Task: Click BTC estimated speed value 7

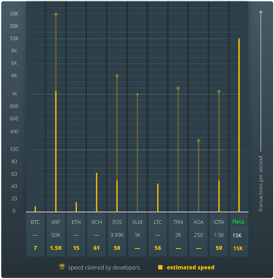Action: [35, 248]
